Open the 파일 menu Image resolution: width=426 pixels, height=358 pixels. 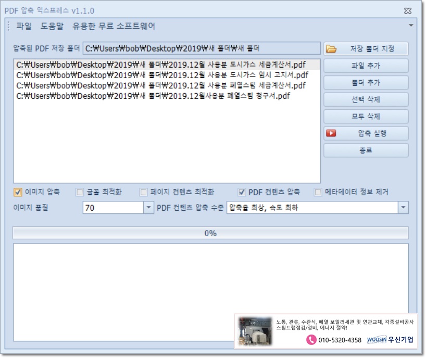tap(24, 26)
